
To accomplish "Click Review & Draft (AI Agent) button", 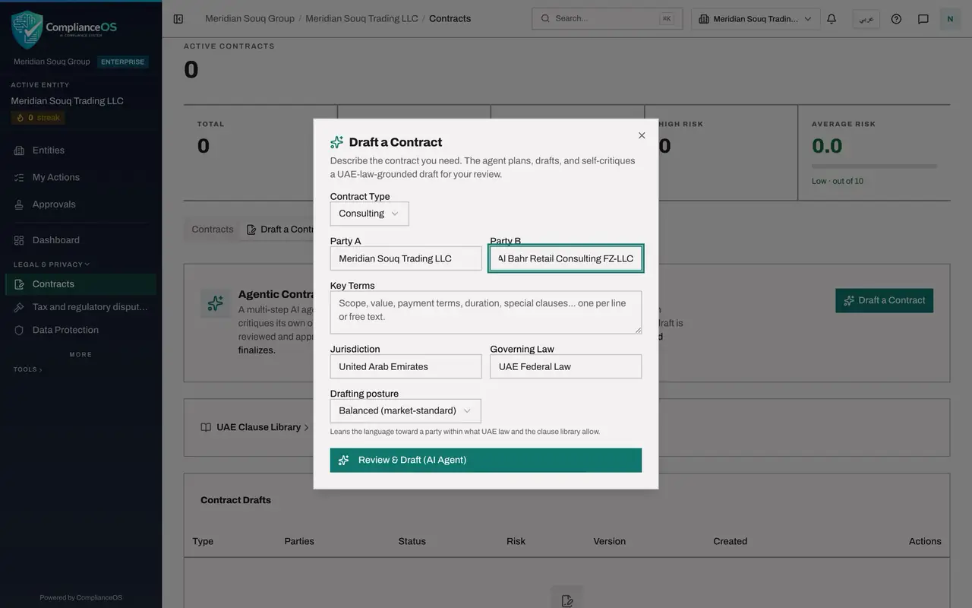I will (x=486, y=460).
